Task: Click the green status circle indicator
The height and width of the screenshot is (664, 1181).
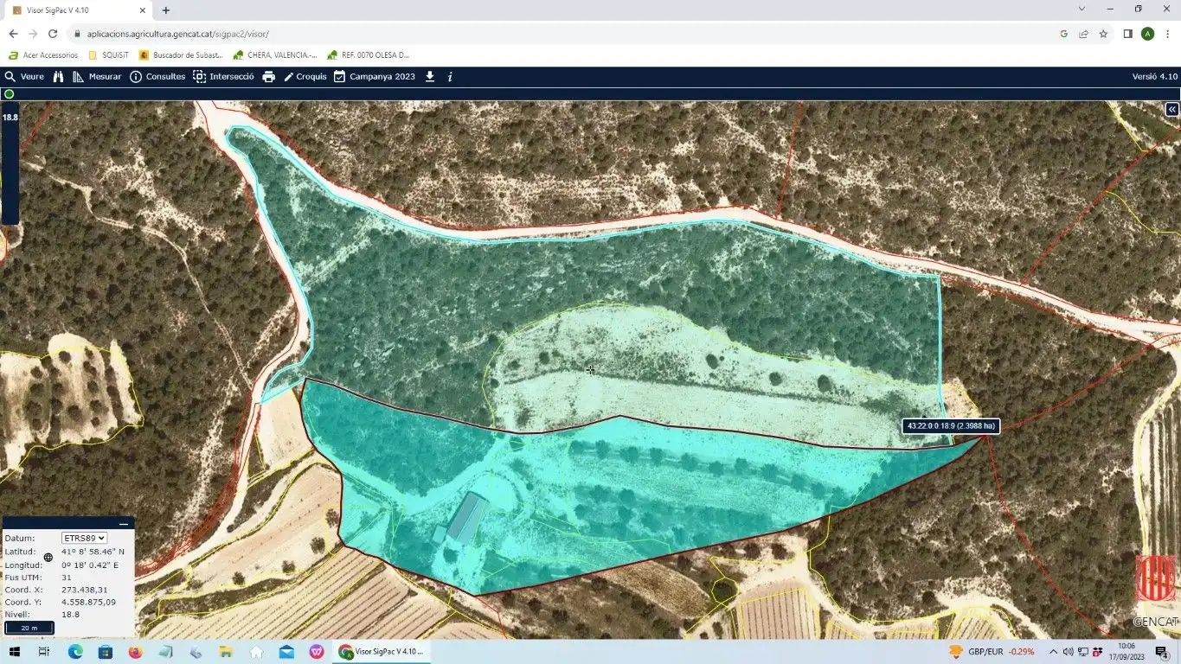Action: coord(10,94)
